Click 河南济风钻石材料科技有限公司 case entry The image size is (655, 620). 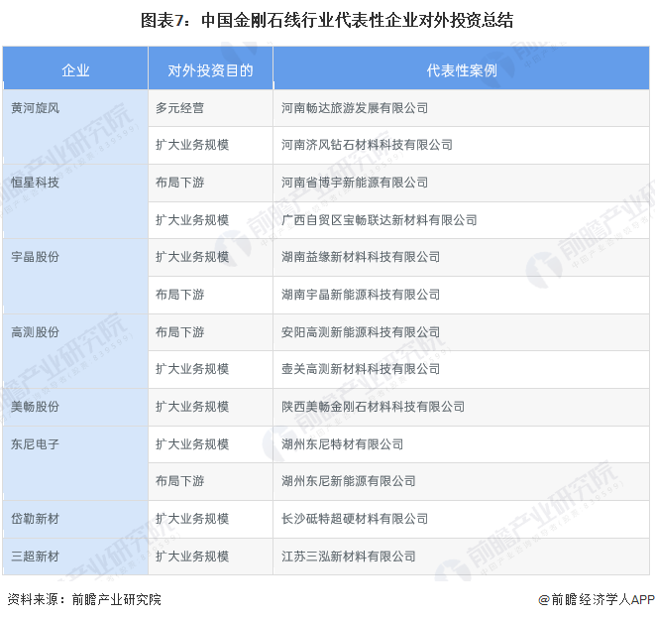pyautogui.click(x=367, y=145)
